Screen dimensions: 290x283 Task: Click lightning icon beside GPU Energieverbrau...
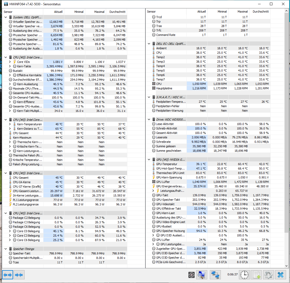pyautogui.click(x=154, y=186)
